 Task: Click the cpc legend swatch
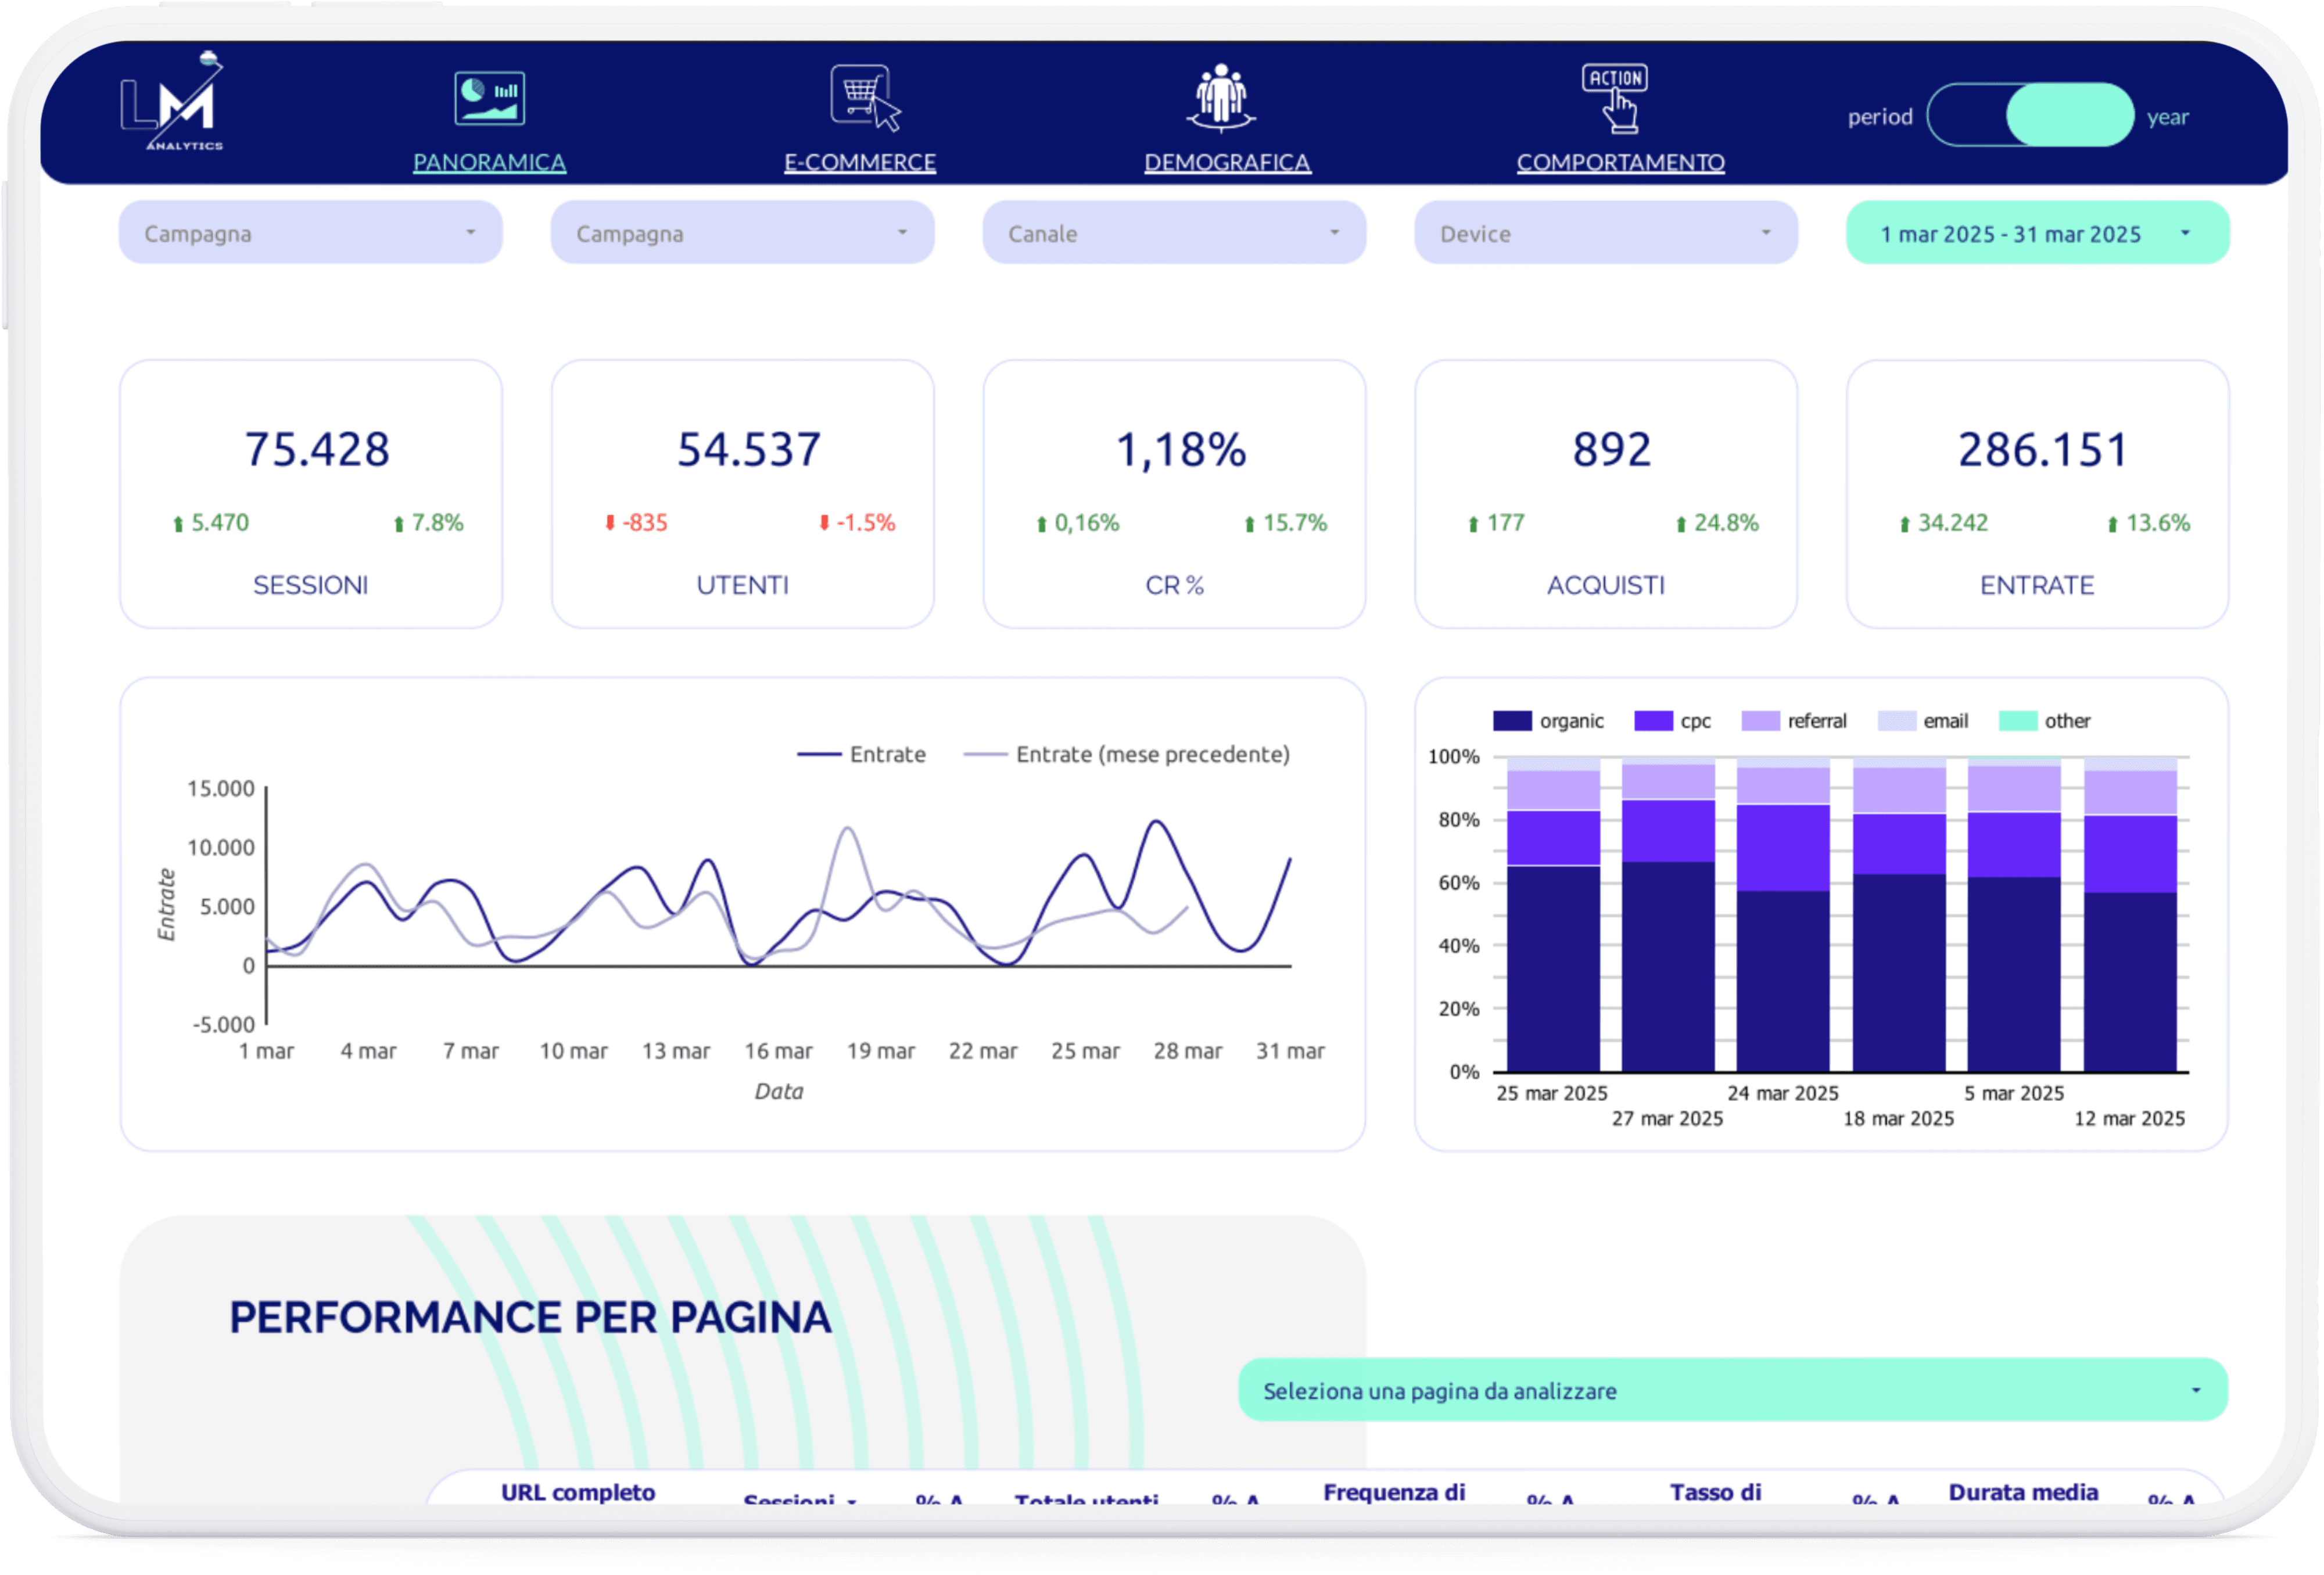tap(1653, 721)
